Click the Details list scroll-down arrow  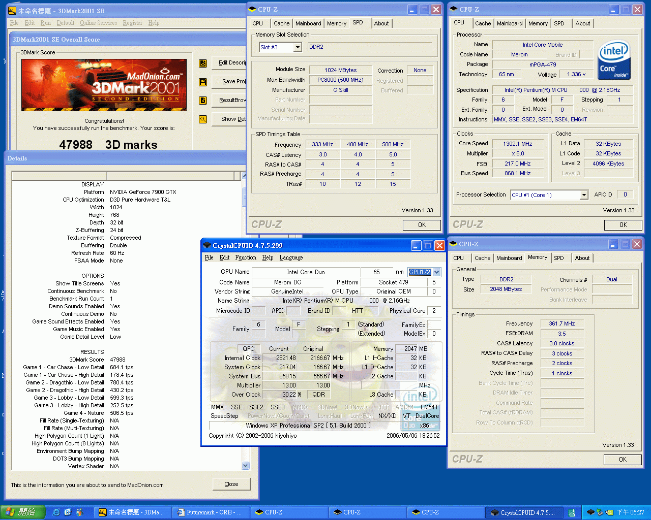(x=246, y=465)
